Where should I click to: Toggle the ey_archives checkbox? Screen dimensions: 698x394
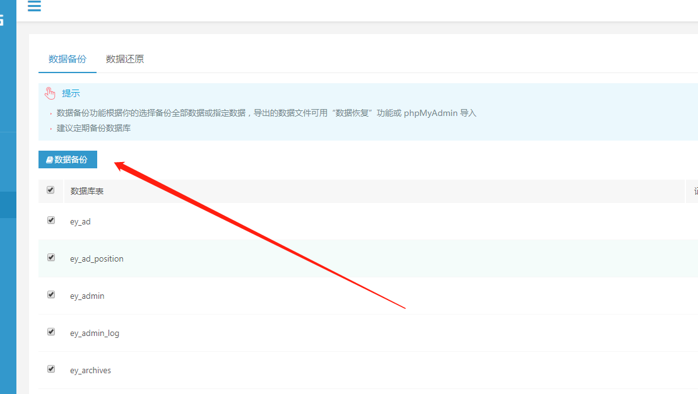tap(50, 369)
